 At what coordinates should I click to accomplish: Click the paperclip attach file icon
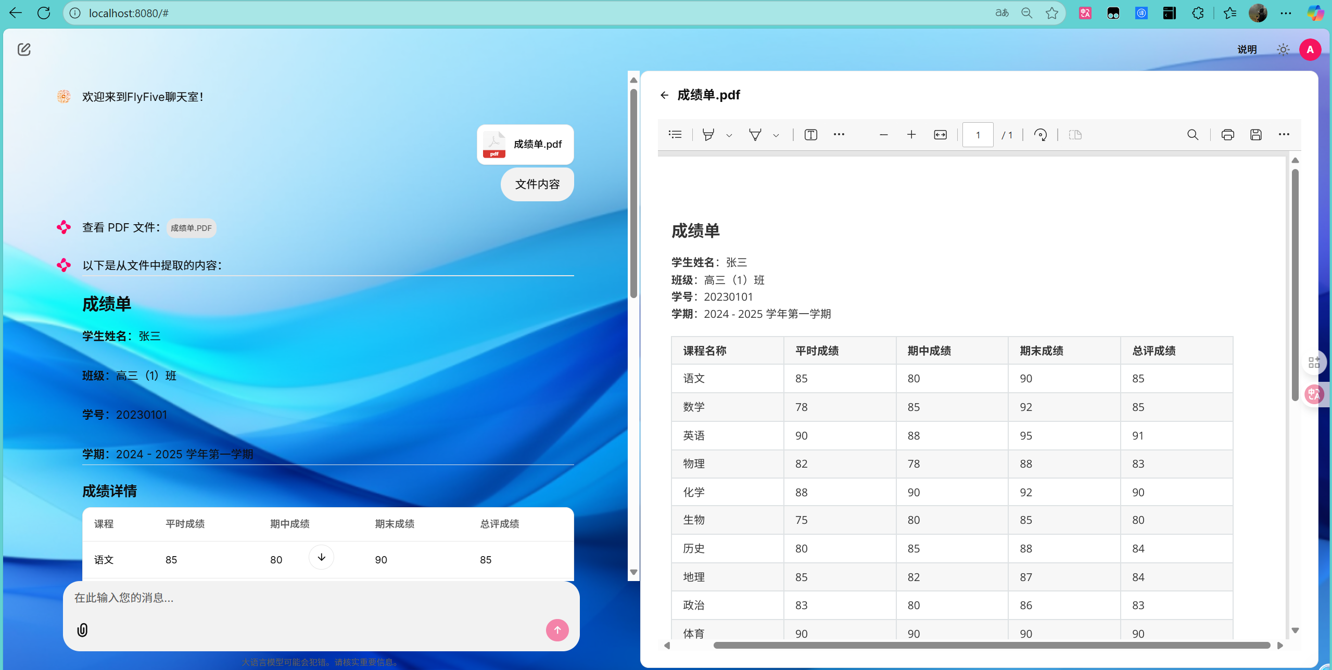coord(82,630)
